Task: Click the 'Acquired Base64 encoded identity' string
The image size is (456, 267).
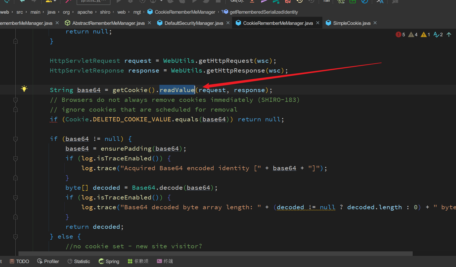Action: click(x=190, y=168)
